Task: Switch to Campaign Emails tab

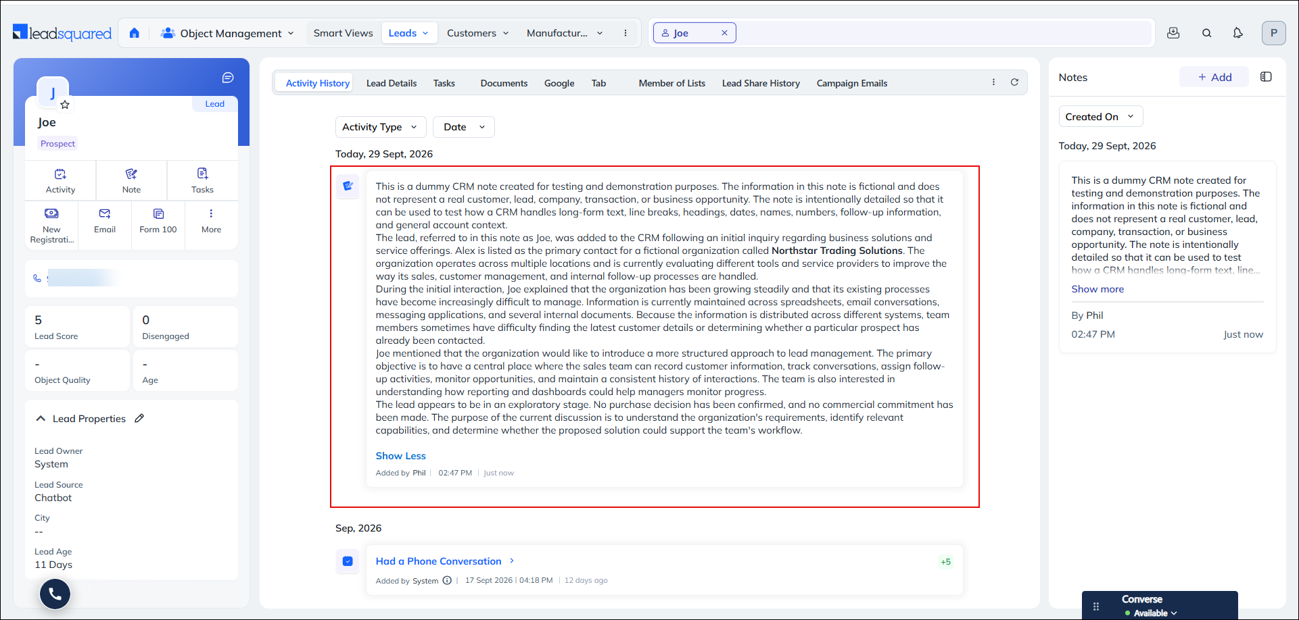Action: point(852,83)
